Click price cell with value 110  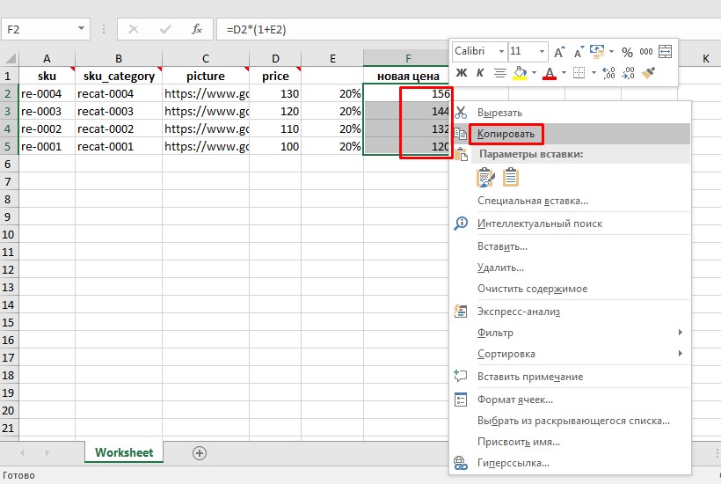(x=275, y=128)
